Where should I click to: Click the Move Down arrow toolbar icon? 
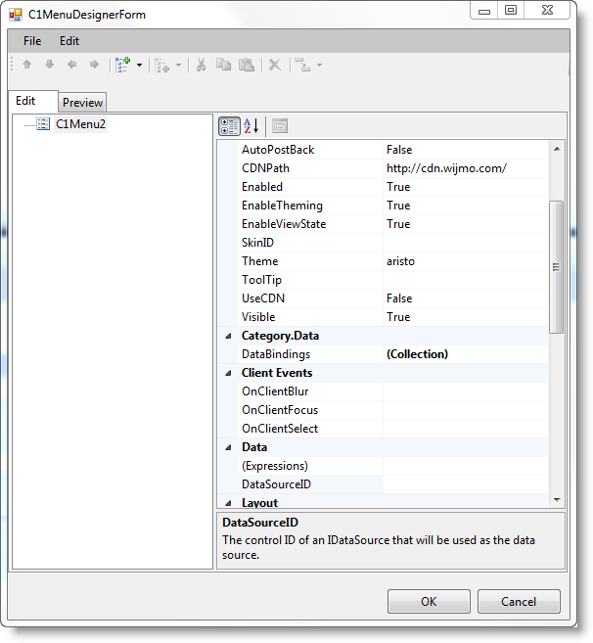pyautogui.click(x=50, y=65)
